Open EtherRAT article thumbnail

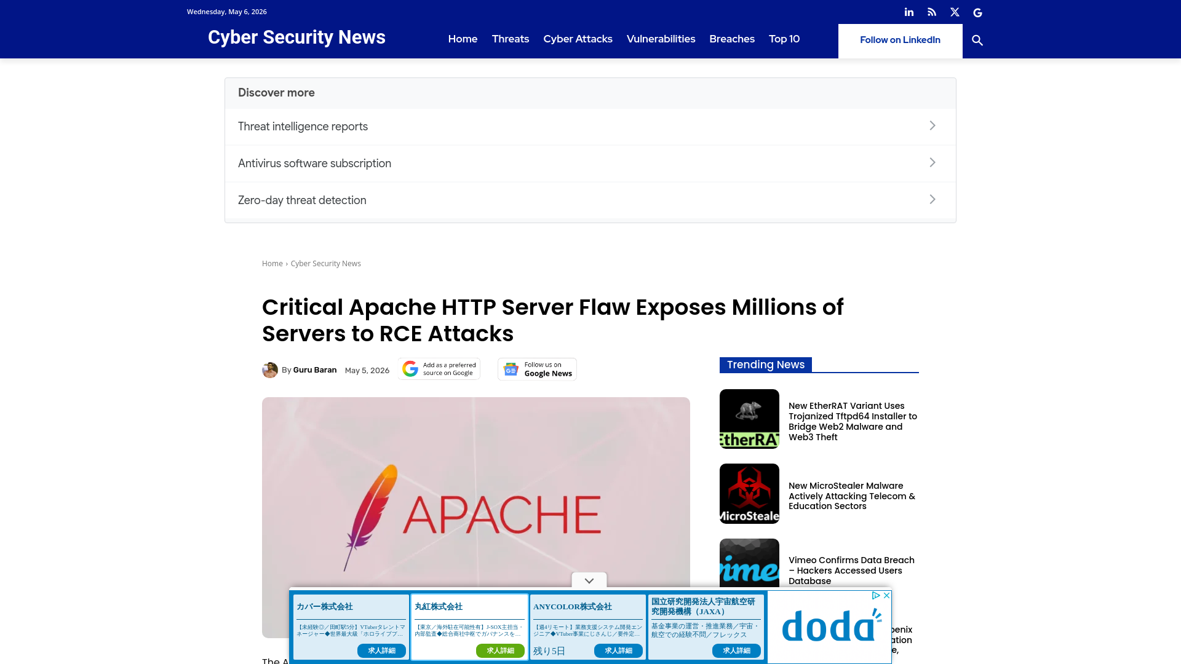coord(749,419)
